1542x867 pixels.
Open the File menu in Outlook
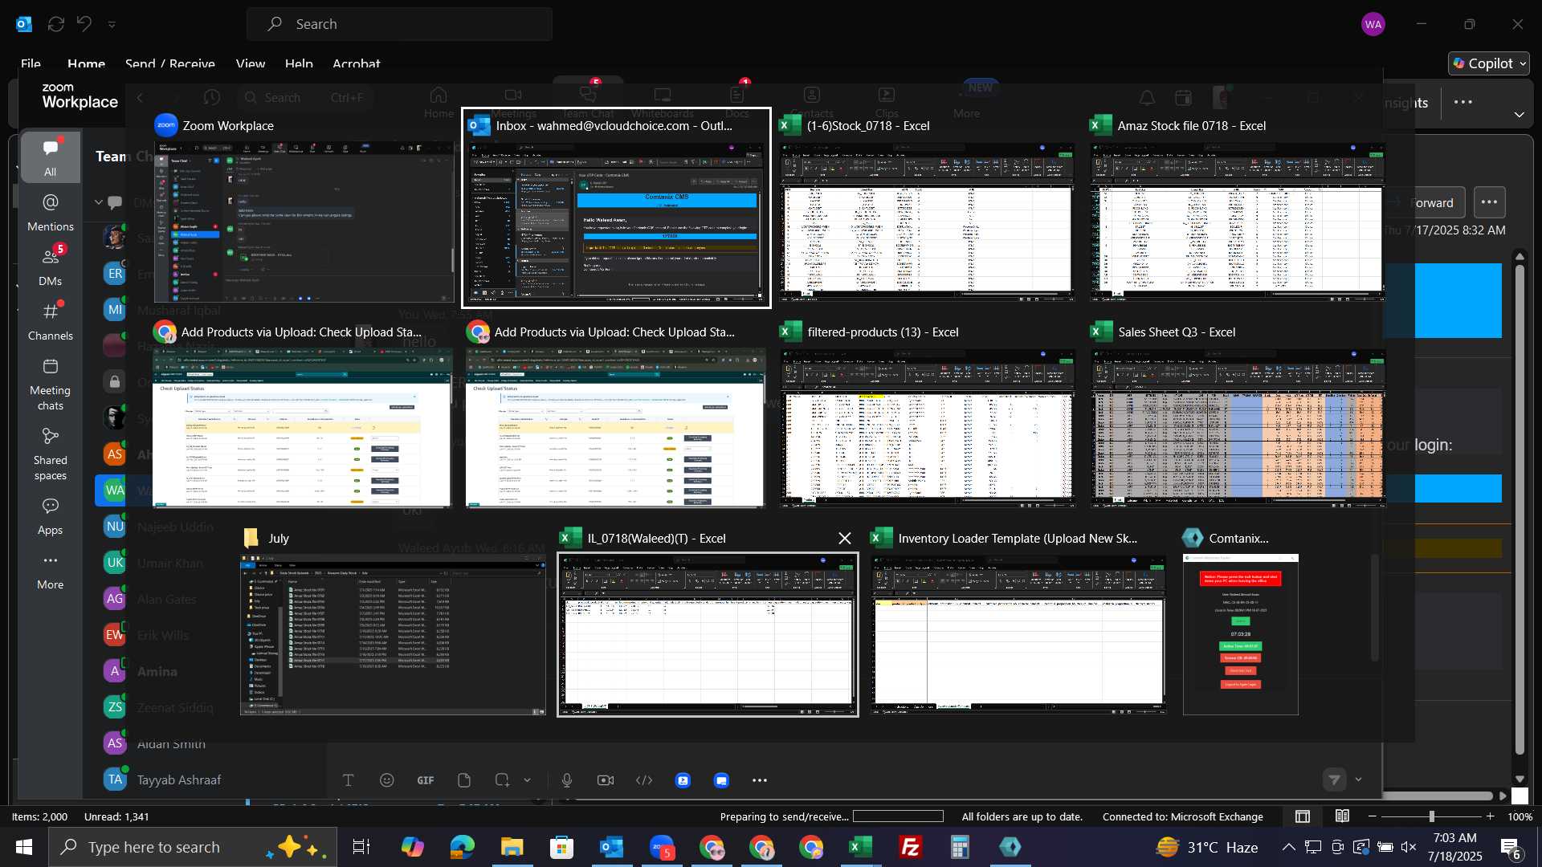click(x=31, y=63)
